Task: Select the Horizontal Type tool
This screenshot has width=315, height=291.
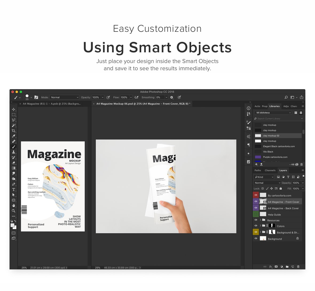Action: pos(14,190)
